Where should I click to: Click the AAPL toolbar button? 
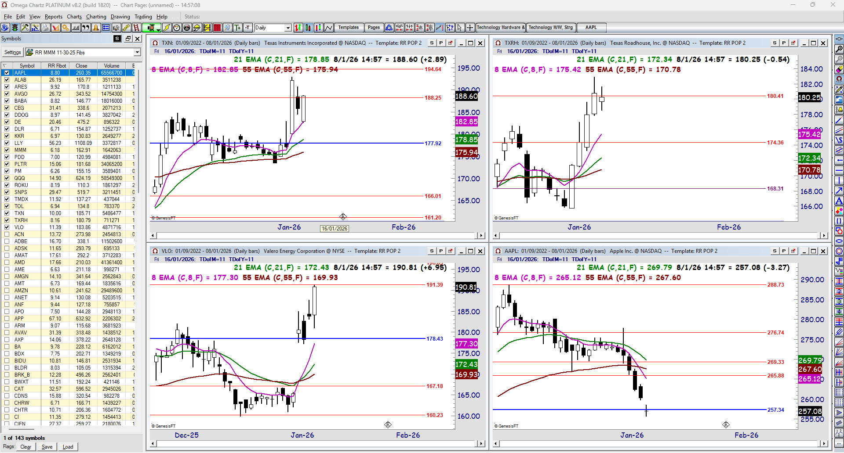click(591, 28)
